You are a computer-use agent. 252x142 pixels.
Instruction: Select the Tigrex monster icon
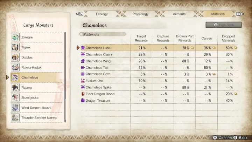(15, 47)
